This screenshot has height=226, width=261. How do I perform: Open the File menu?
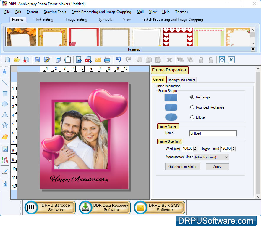pos(7,12)
